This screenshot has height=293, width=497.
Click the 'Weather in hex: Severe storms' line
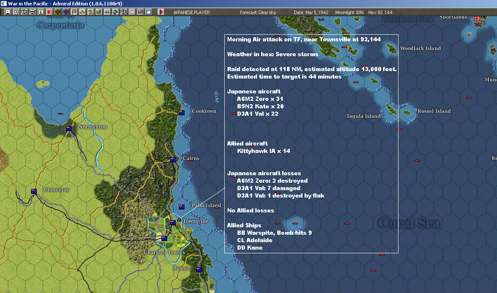(273, 55)
